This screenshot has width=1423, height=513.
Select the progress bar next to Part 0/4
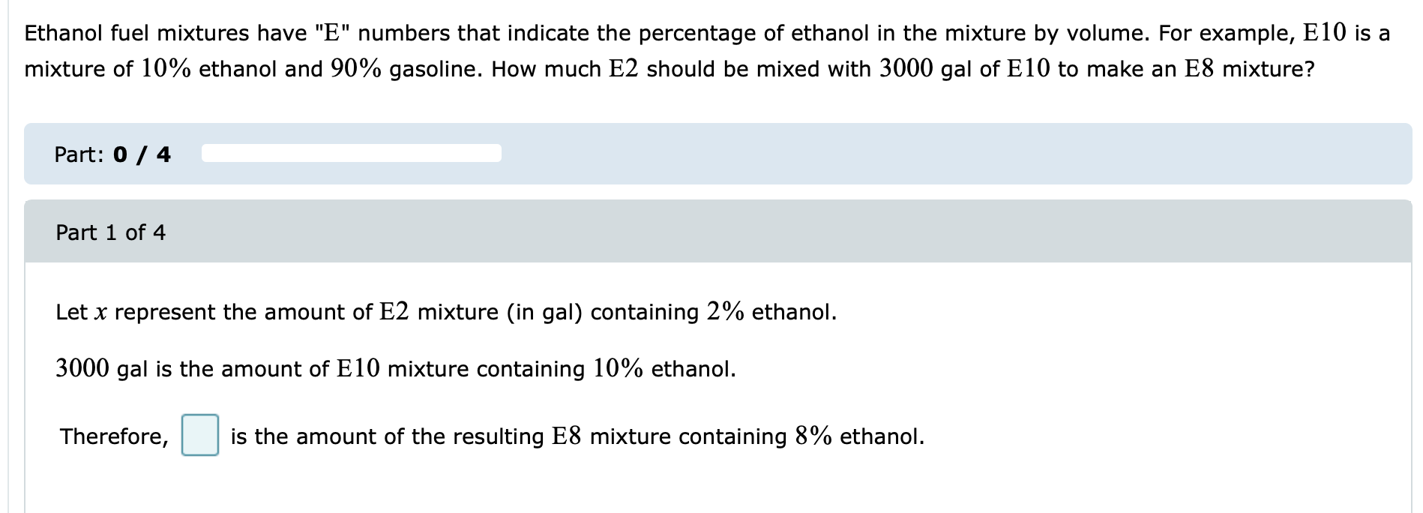coord(350,152)
